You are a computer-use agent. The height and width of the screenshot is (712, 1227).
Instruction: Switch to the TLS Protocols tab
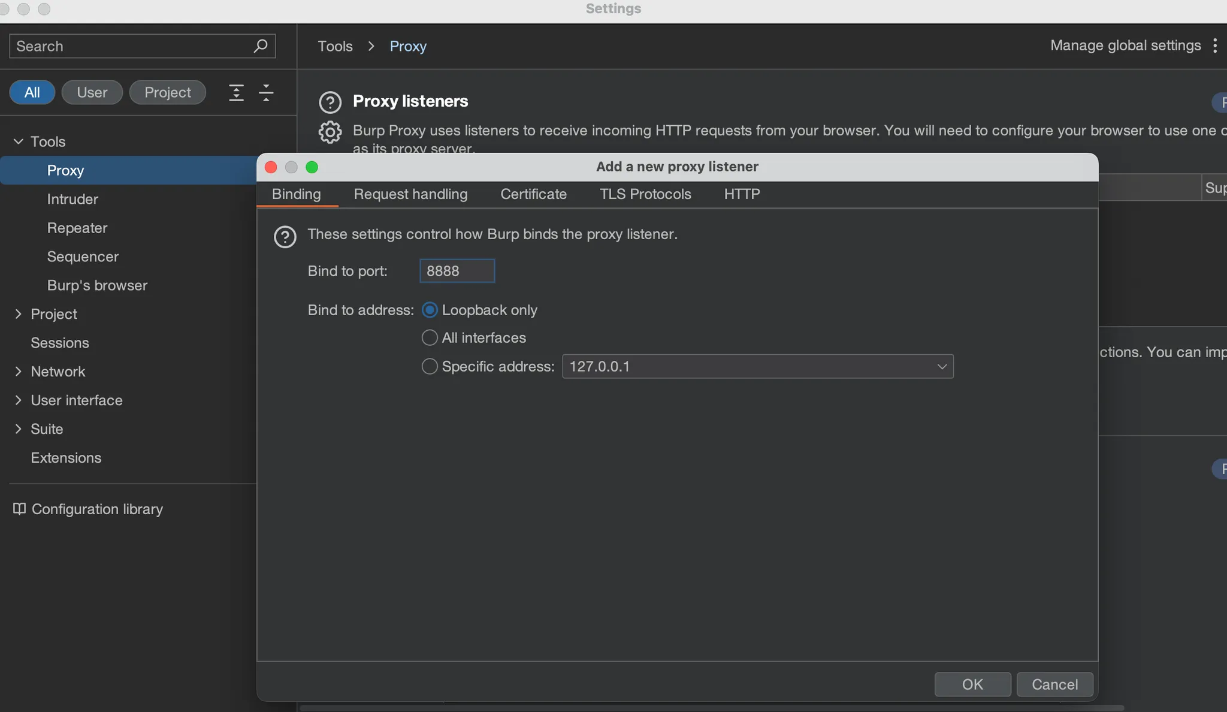point(645,194)
